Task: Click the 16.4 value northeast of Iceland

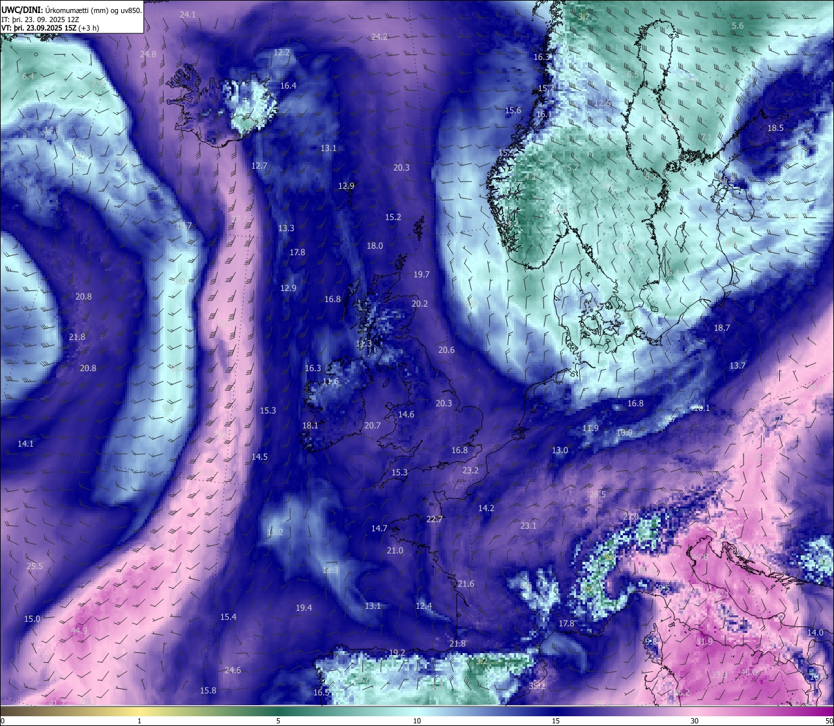Action: (x=288, y=86)
